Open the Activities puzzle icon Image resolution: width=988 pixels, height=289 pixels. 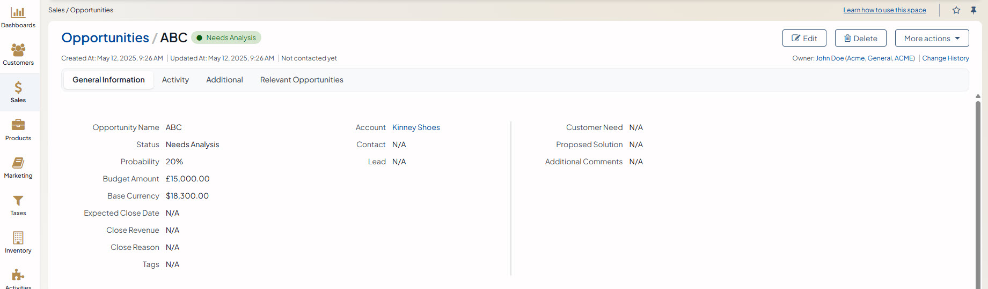click(18, 276)
